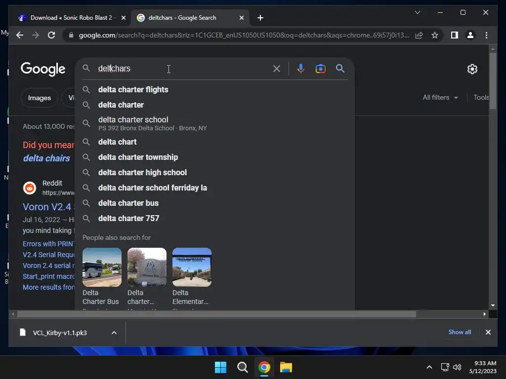Open Delta Charter Bus thumbnail
The width and height of the screenshot is (506, 379).
(102, 267)
